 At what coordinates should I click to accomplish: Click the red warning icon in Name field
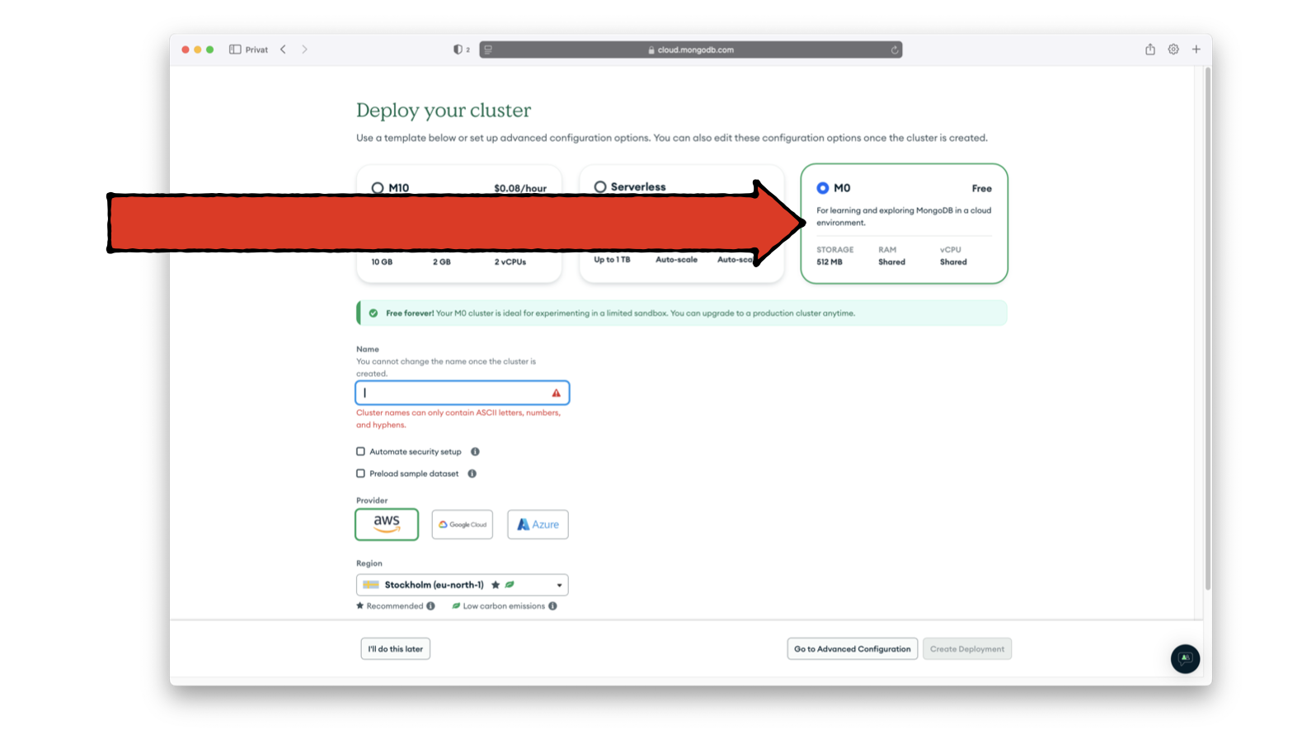coord(557,393)
